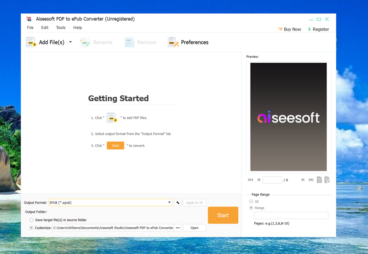Click the Apply to All button
Viewport: 368px width, 254px height.
pyautogui.click(x=195, y=202)
